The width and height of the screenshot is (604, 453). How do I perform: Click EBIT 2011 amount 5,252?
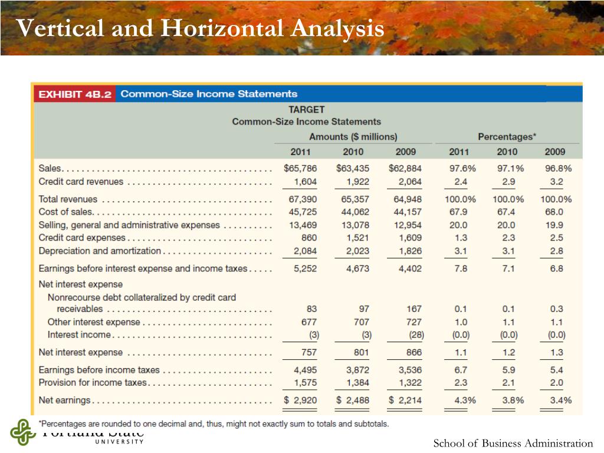tap(306, 268)
